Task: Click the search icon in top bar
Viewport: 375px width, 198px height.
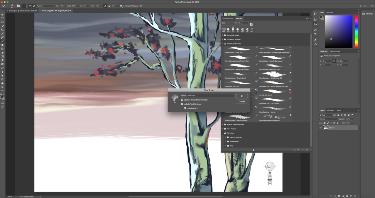Action: (x=361, y=6)
